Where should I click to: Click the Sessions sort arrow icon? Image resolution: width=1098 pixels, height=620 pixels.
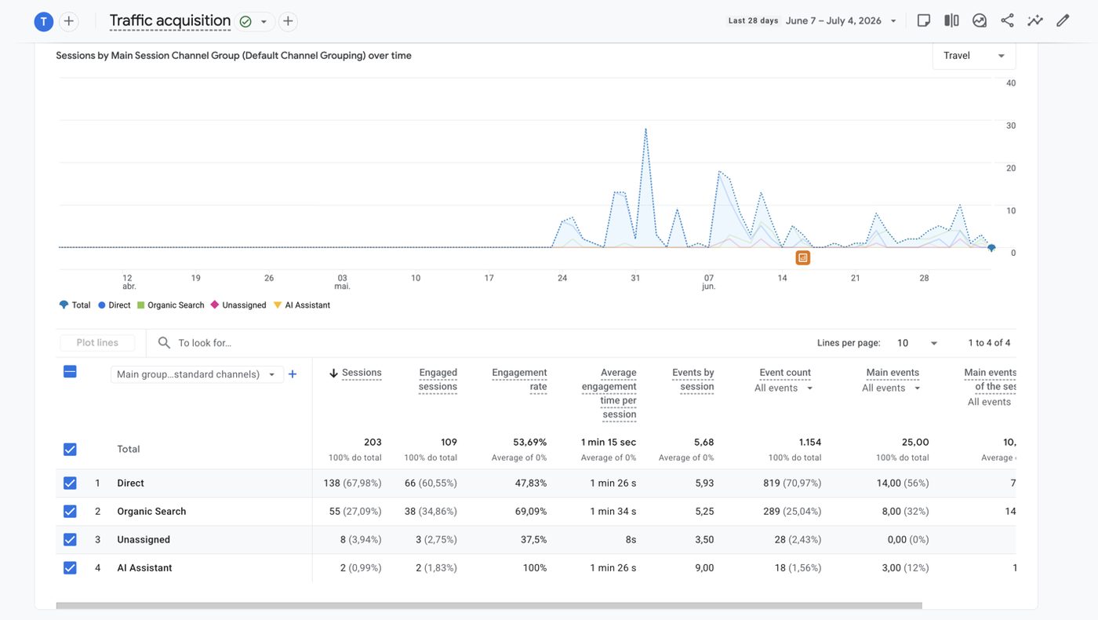[333, 374]
